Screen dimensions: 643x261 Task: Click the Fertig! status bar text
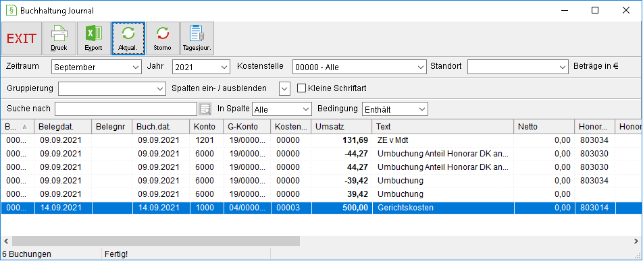click(116, 254)
